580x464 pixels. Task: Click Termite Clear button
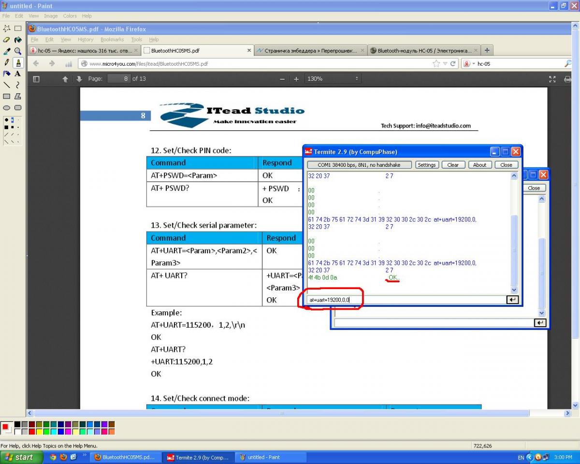tap(453, 165)
